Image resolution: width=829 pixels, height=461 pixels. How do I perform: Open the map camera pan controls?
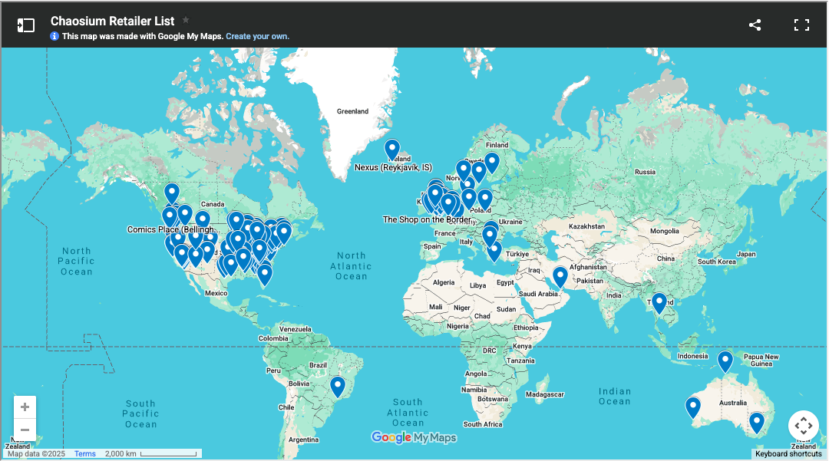coord(803,426)
